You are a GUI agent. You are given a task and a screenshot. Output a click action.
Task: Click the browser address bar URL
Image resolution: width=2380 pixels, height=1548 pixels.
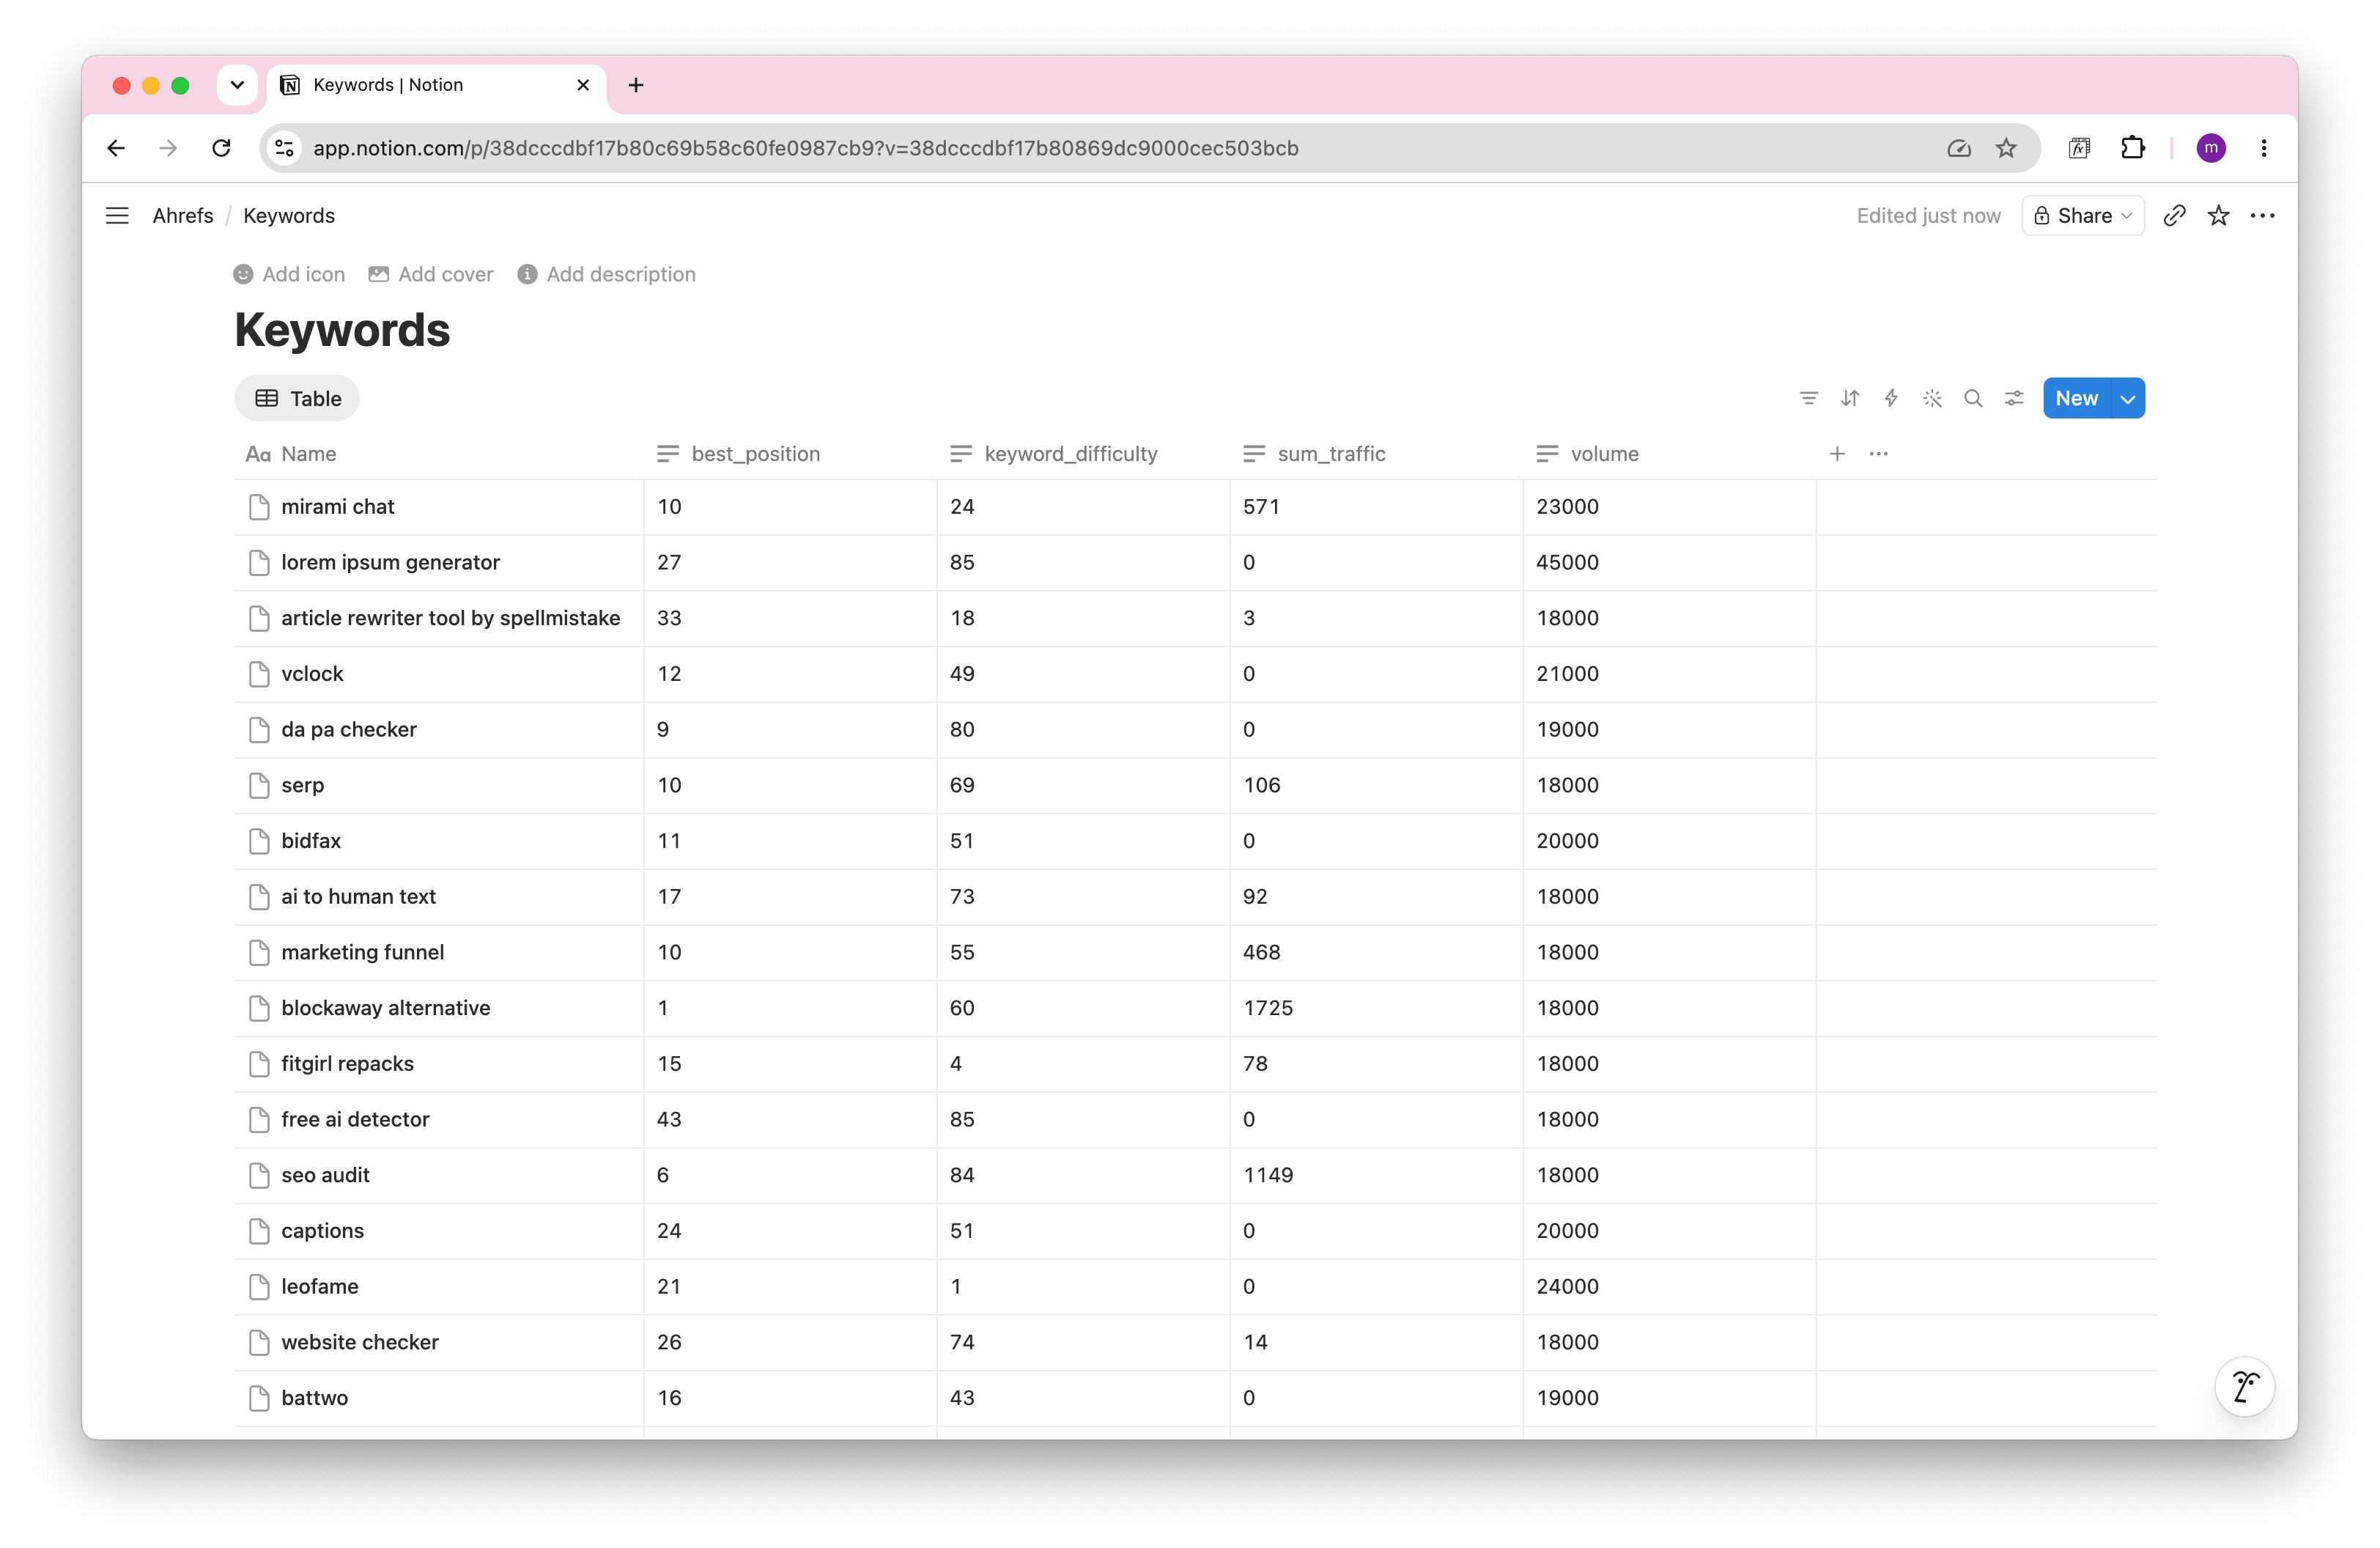point(805,148)
